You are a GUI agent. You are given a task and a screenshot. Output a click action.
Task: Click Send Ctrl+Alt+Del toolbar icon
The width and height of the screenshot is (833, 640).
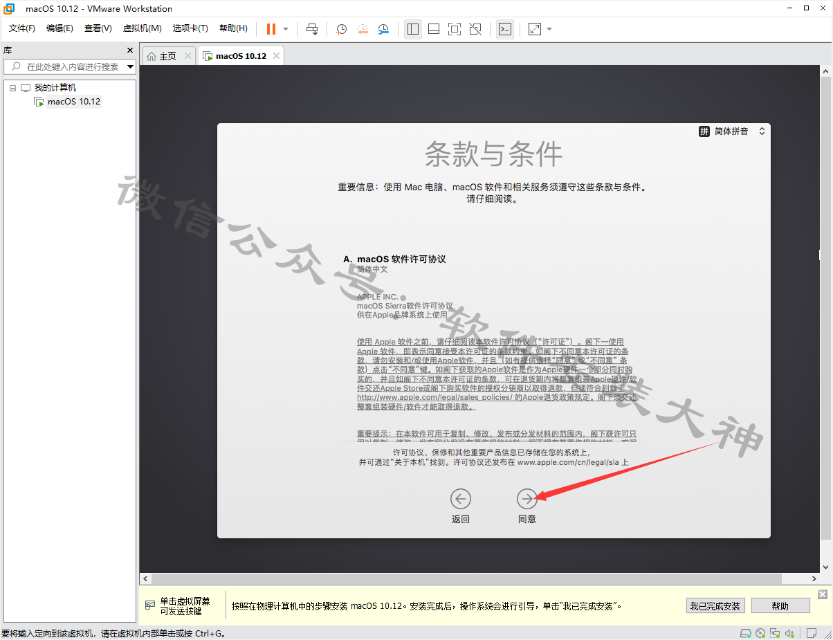[x=312, y=29]
